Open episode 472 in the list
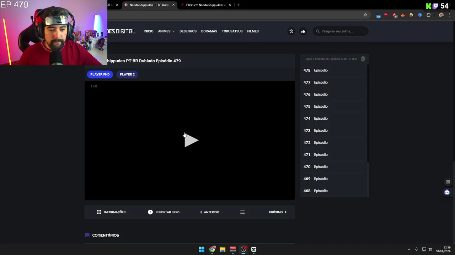 coord(333,143)
